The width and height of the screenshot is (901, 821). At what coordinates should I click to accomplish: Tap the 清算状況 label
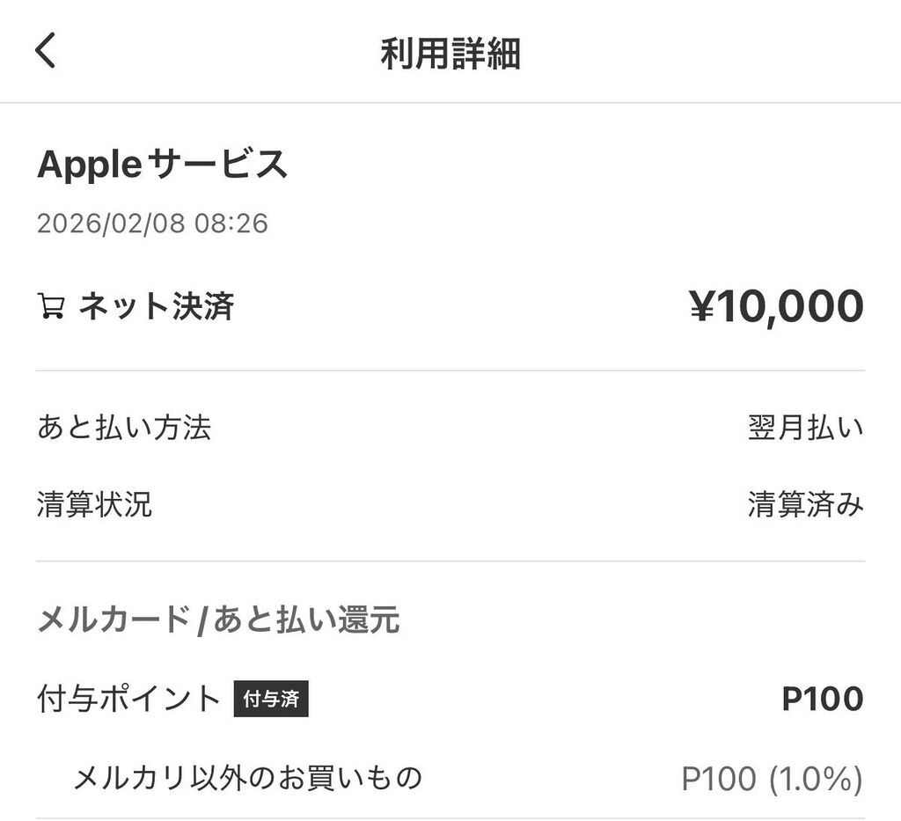(x=94, y=504)
